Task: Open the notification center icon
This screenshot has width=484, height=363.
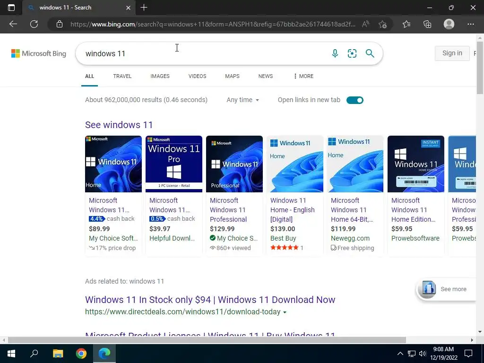Action: (468, 354)
